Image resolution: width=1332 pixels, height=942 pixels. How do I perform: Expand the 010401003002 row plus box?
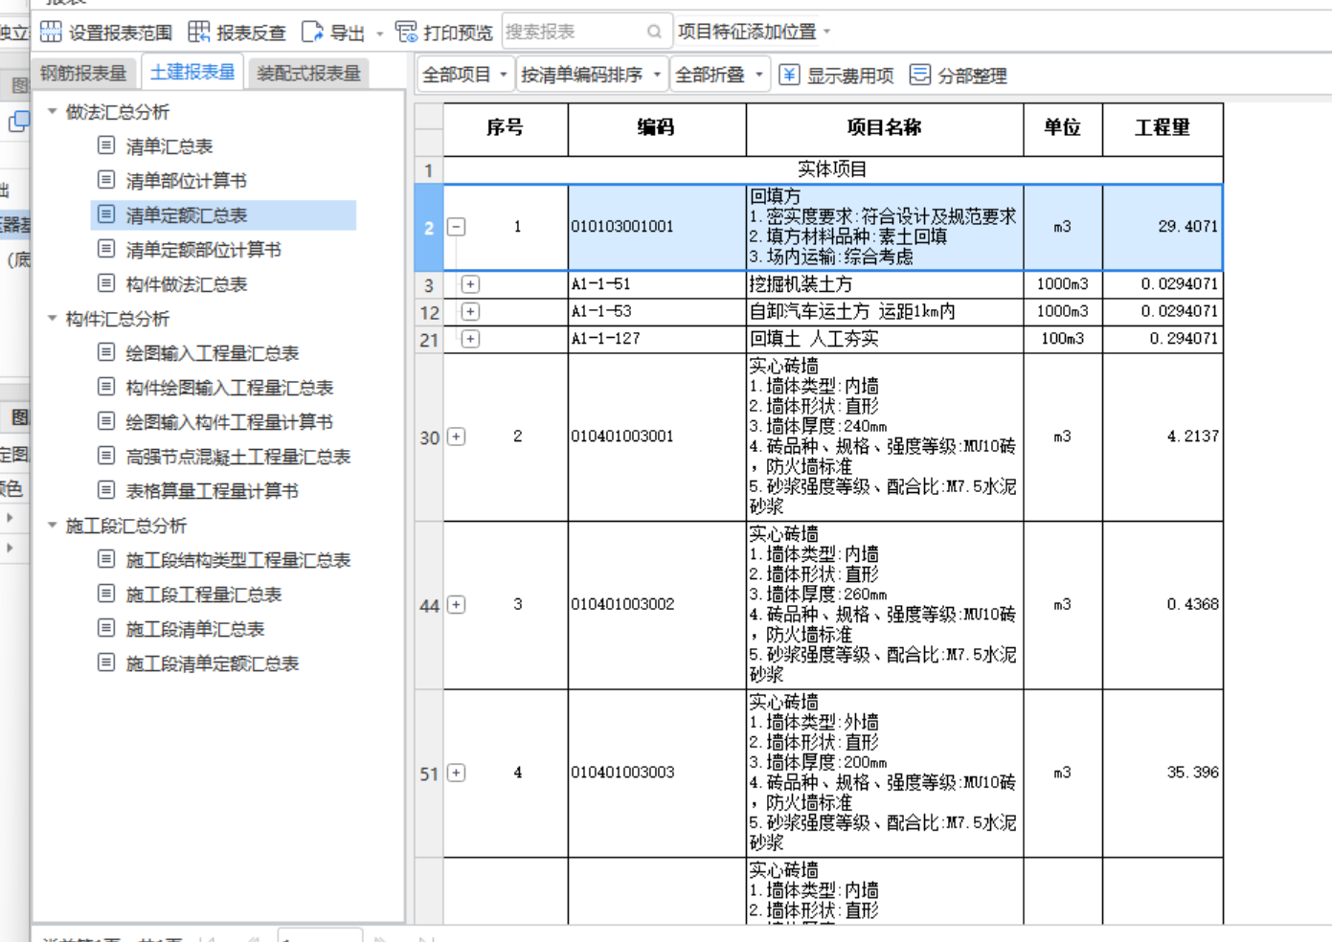457,605
